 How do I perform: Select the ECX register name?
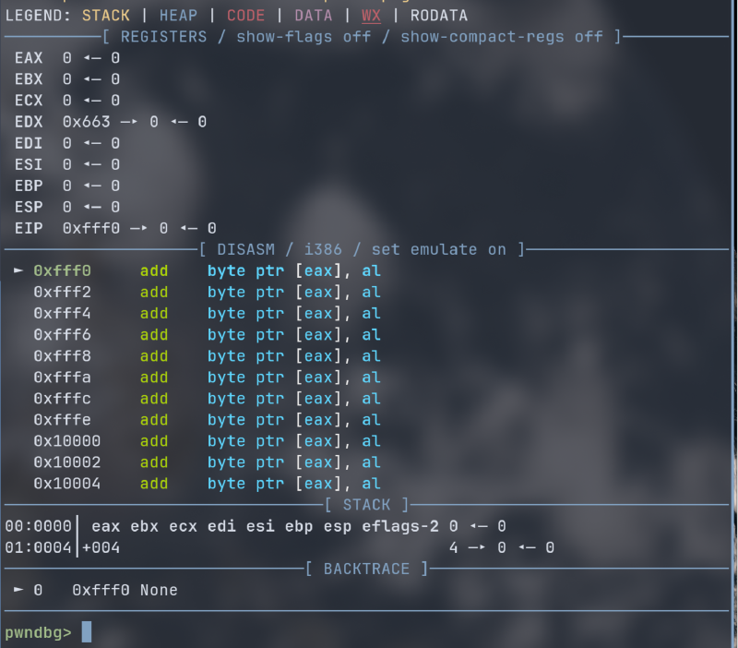pyautogui.click(x=29, y=101)
